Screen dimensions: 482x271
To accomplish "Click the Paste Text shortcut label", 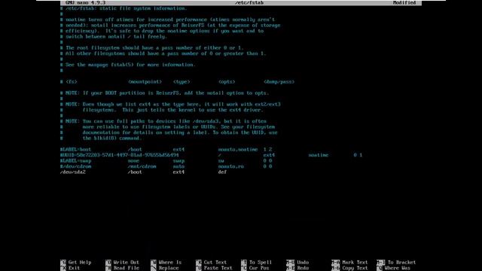I will [x=218, y=268].
